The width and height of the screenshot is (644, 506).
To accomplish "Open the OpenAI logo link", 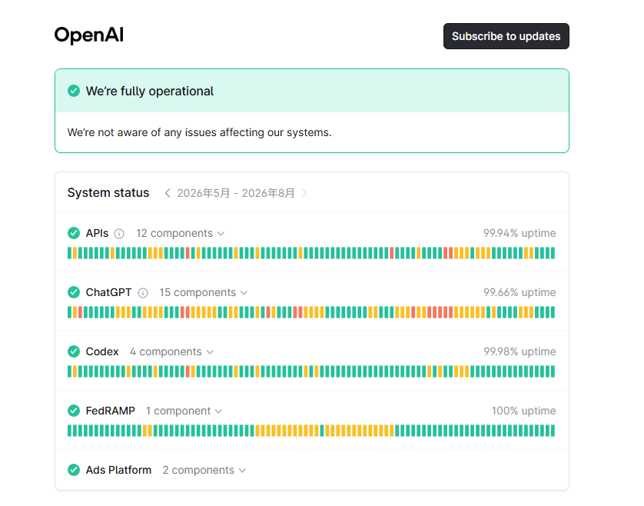I will pos(89,35).
